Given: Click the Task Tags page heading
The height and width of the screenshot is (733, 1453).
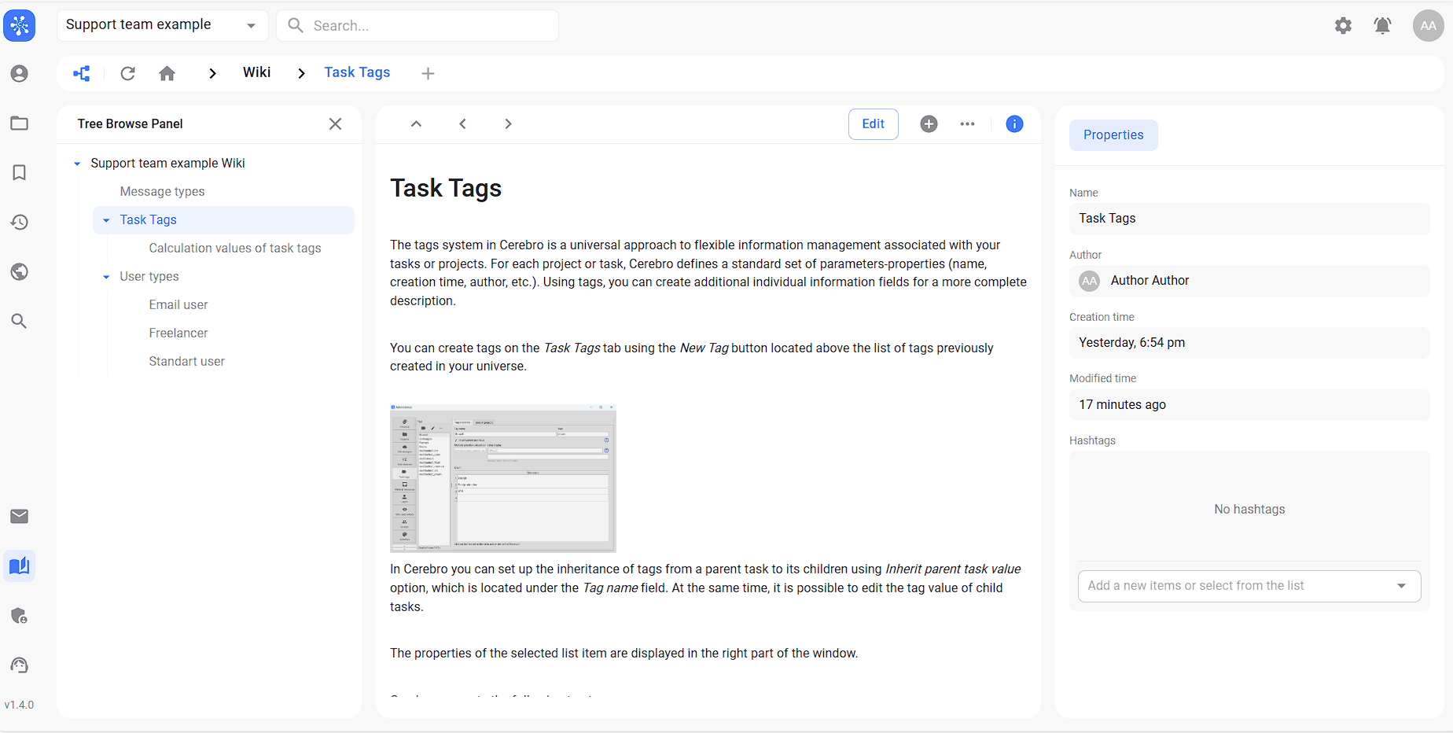Looking at the screenshot, I should pos(446,188).
